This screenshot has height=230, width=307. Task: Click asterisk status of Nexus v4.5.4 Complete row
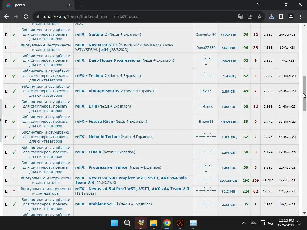point(14,180)
